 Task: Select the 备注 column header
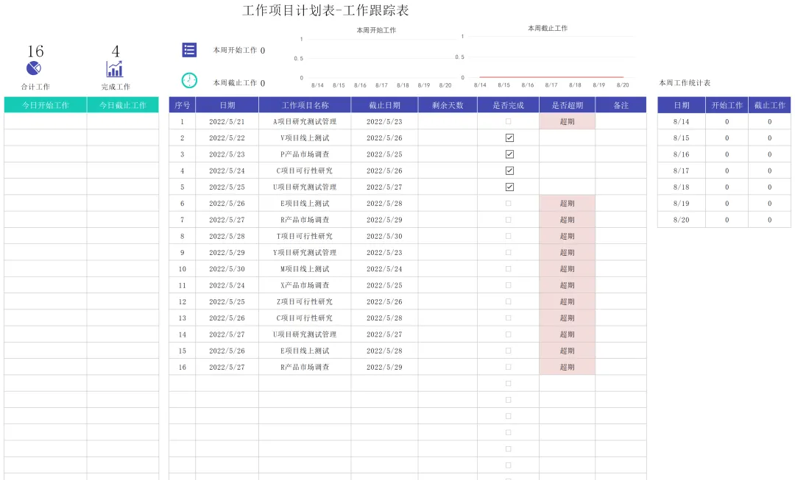point(621,105)
